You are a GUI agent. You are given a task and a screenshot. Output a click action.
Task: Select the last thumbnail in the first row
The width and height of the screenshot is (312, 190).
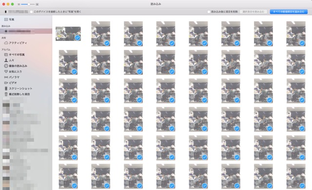296,34
